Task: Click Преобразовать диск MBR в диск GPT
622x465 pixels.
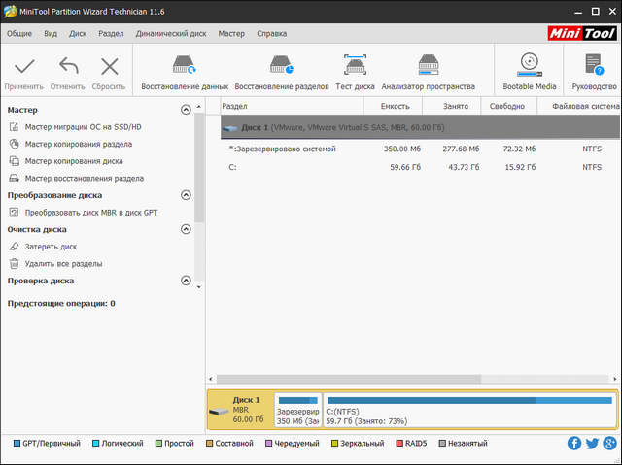Action: tap(90, 213)
